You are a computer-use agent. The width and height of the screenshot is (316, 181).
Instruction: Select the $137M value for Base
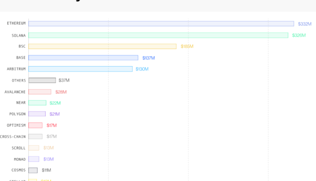pyautogui.click(x=149, y=58)
